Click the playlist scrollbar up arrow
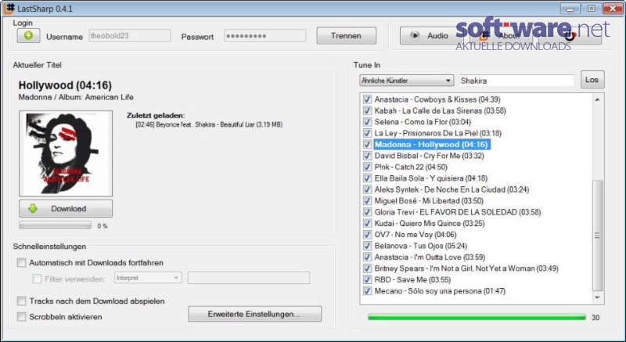The height and width of the screenshot is (342, 626). pos(597,99)
